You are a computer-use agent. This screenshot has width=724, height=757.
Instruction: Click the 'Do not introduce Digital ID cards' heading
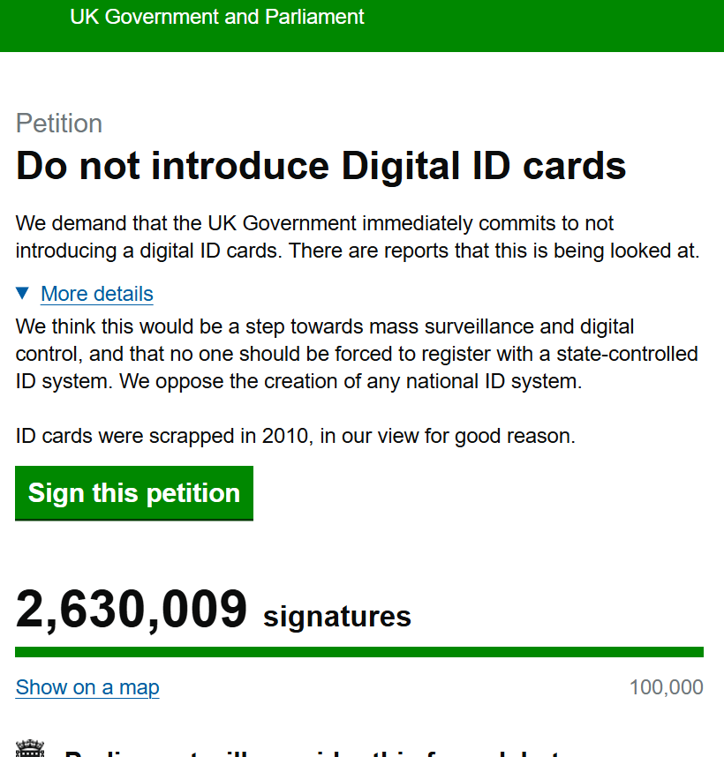pyautogui.click(x=321, y=166)
